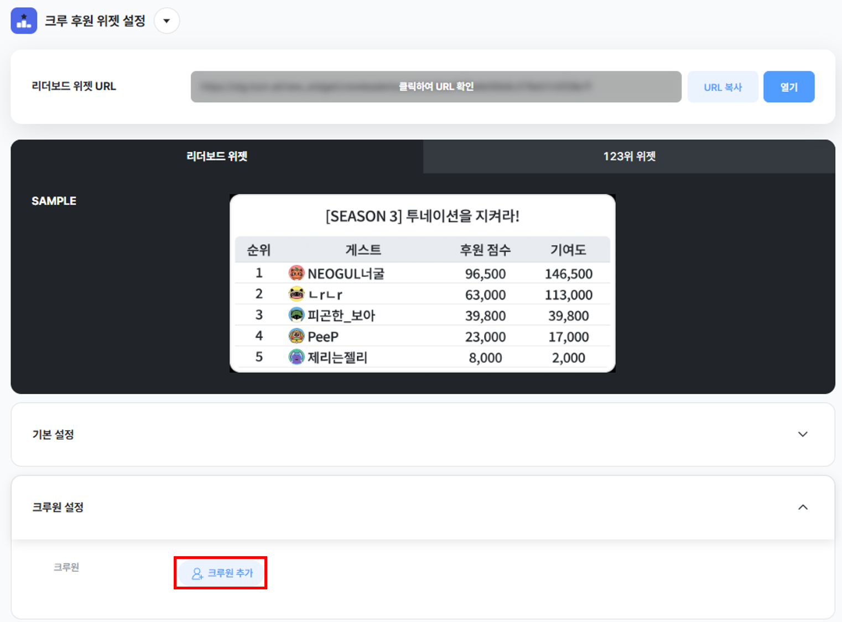This screenshot has height=622, width=842.
Task: Click the add-person icon inside 크루원 추가
Action: tap(196, 573)
